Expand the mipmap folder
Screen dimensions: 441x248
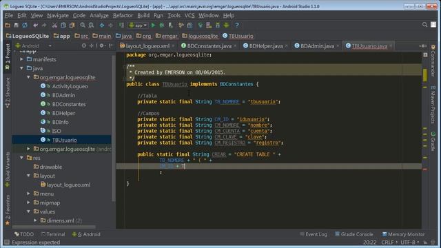29,203
